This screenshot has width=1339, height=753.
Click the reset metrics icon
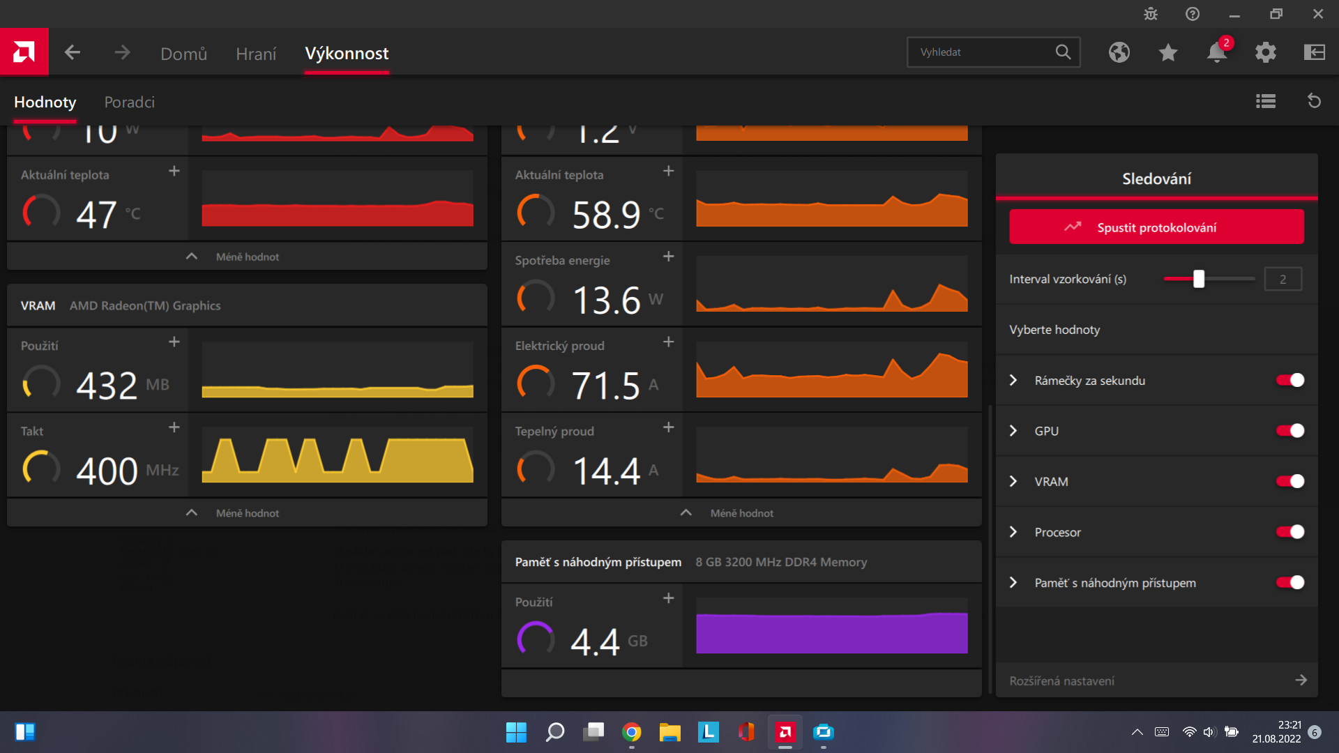[1315, 102]
